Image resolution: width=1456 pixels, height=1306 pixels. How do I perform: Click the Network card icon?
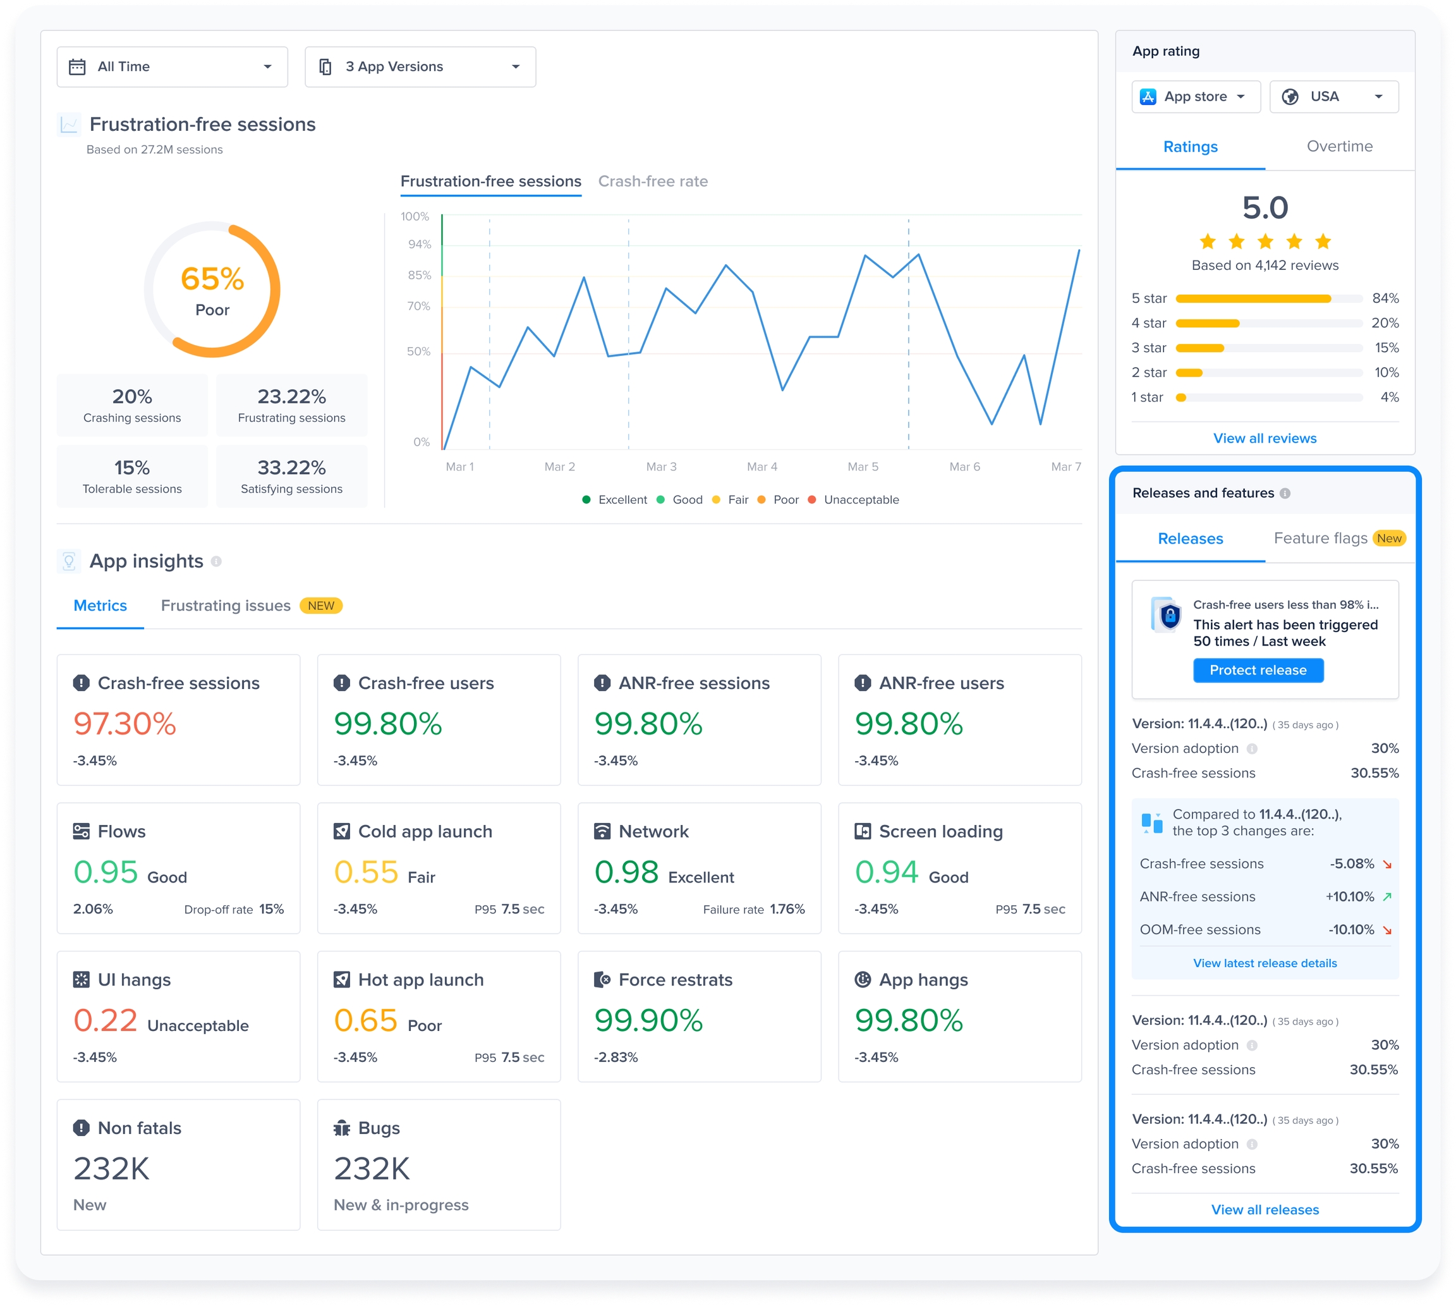(602, 832)
